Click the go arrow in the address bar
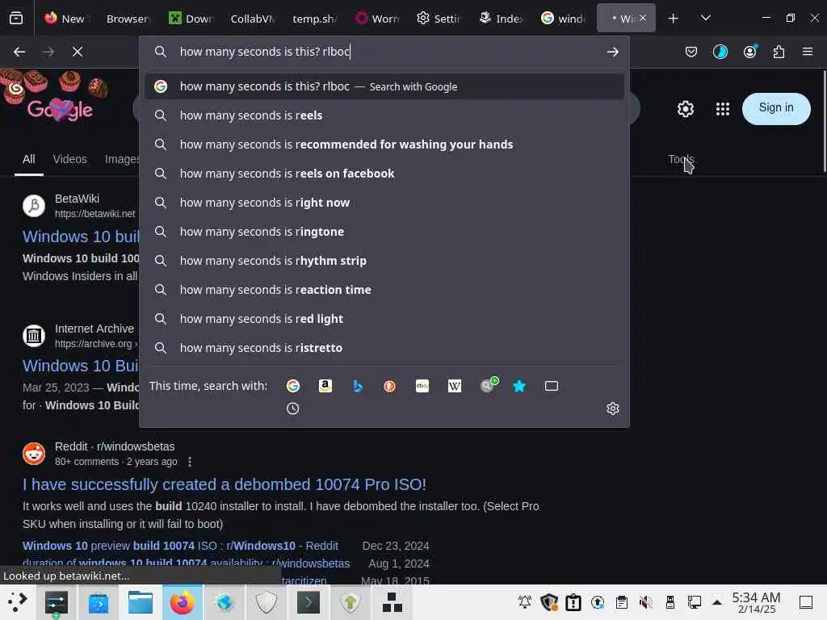This screenshot has width=827, height=620. click(x=612, y=52)
